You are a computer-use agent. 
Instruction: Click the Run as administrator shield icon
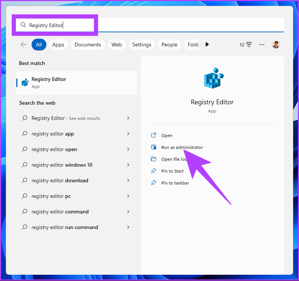click(154, 147)
